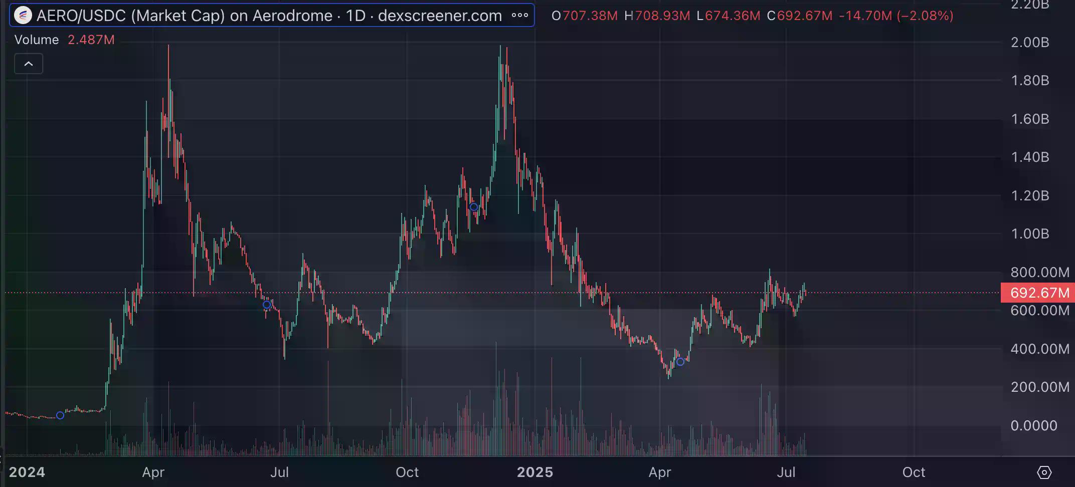This screenshot has width=1075, height=487.
Task: Click the current price label 692.67M
Action: click(1037, 293)
